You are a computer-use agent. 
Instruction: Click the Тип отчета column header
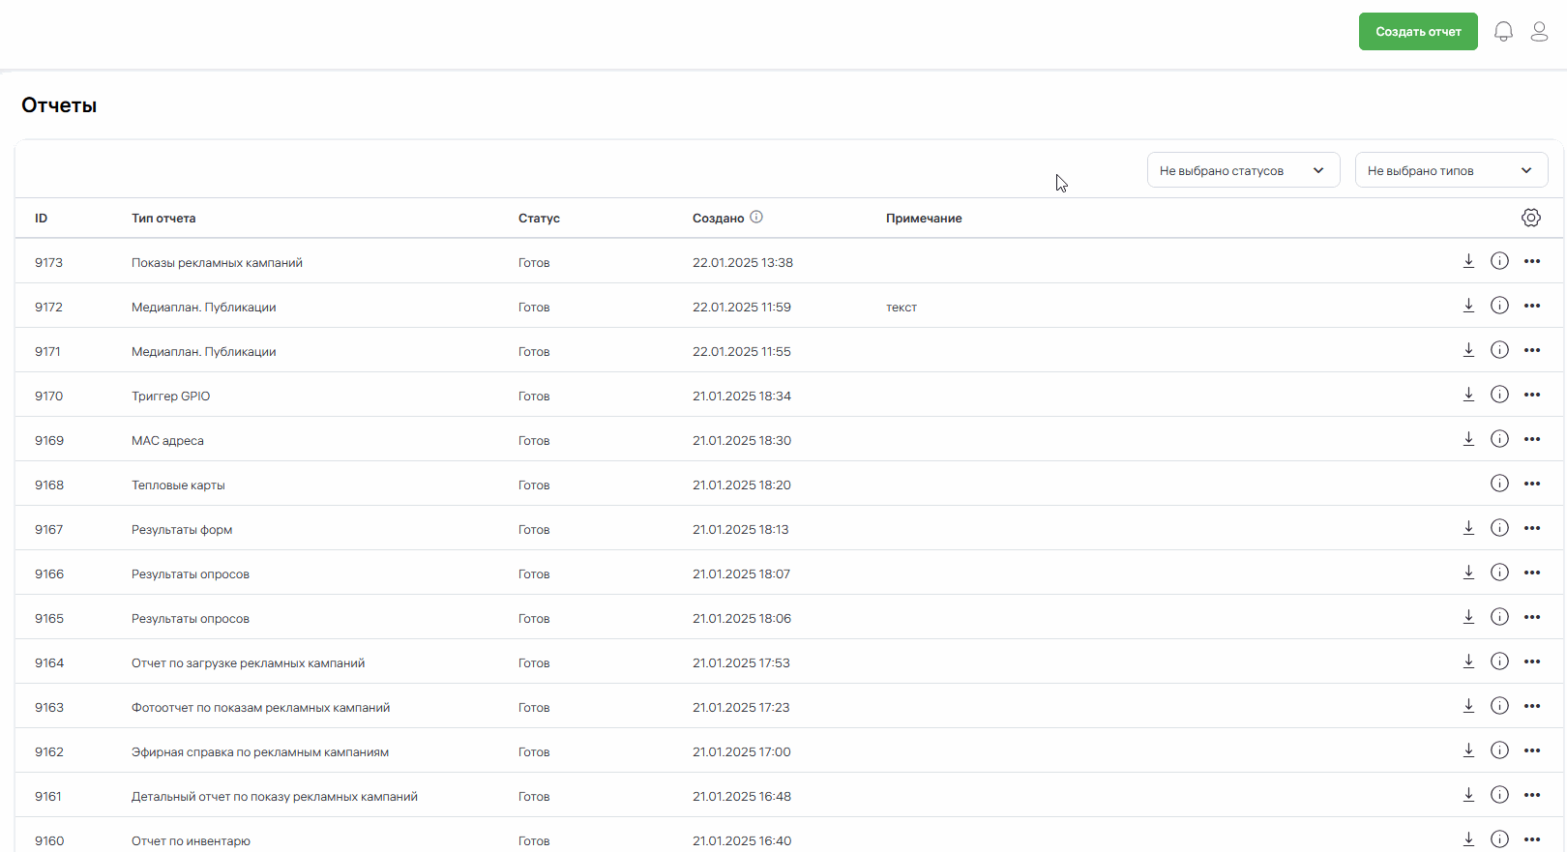tap(163, 219)
